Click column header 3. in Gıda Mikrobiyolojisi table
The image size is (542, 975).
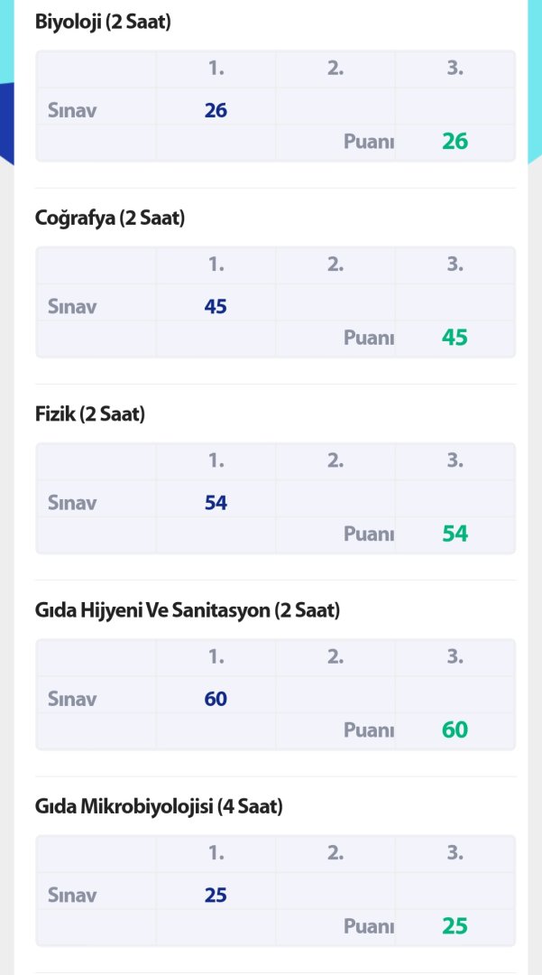455,853
